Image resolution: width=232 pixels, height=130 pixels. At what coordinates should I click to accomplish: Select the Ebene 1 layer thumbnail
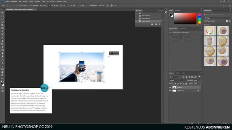pyautogui.click(x=174, y=87)
